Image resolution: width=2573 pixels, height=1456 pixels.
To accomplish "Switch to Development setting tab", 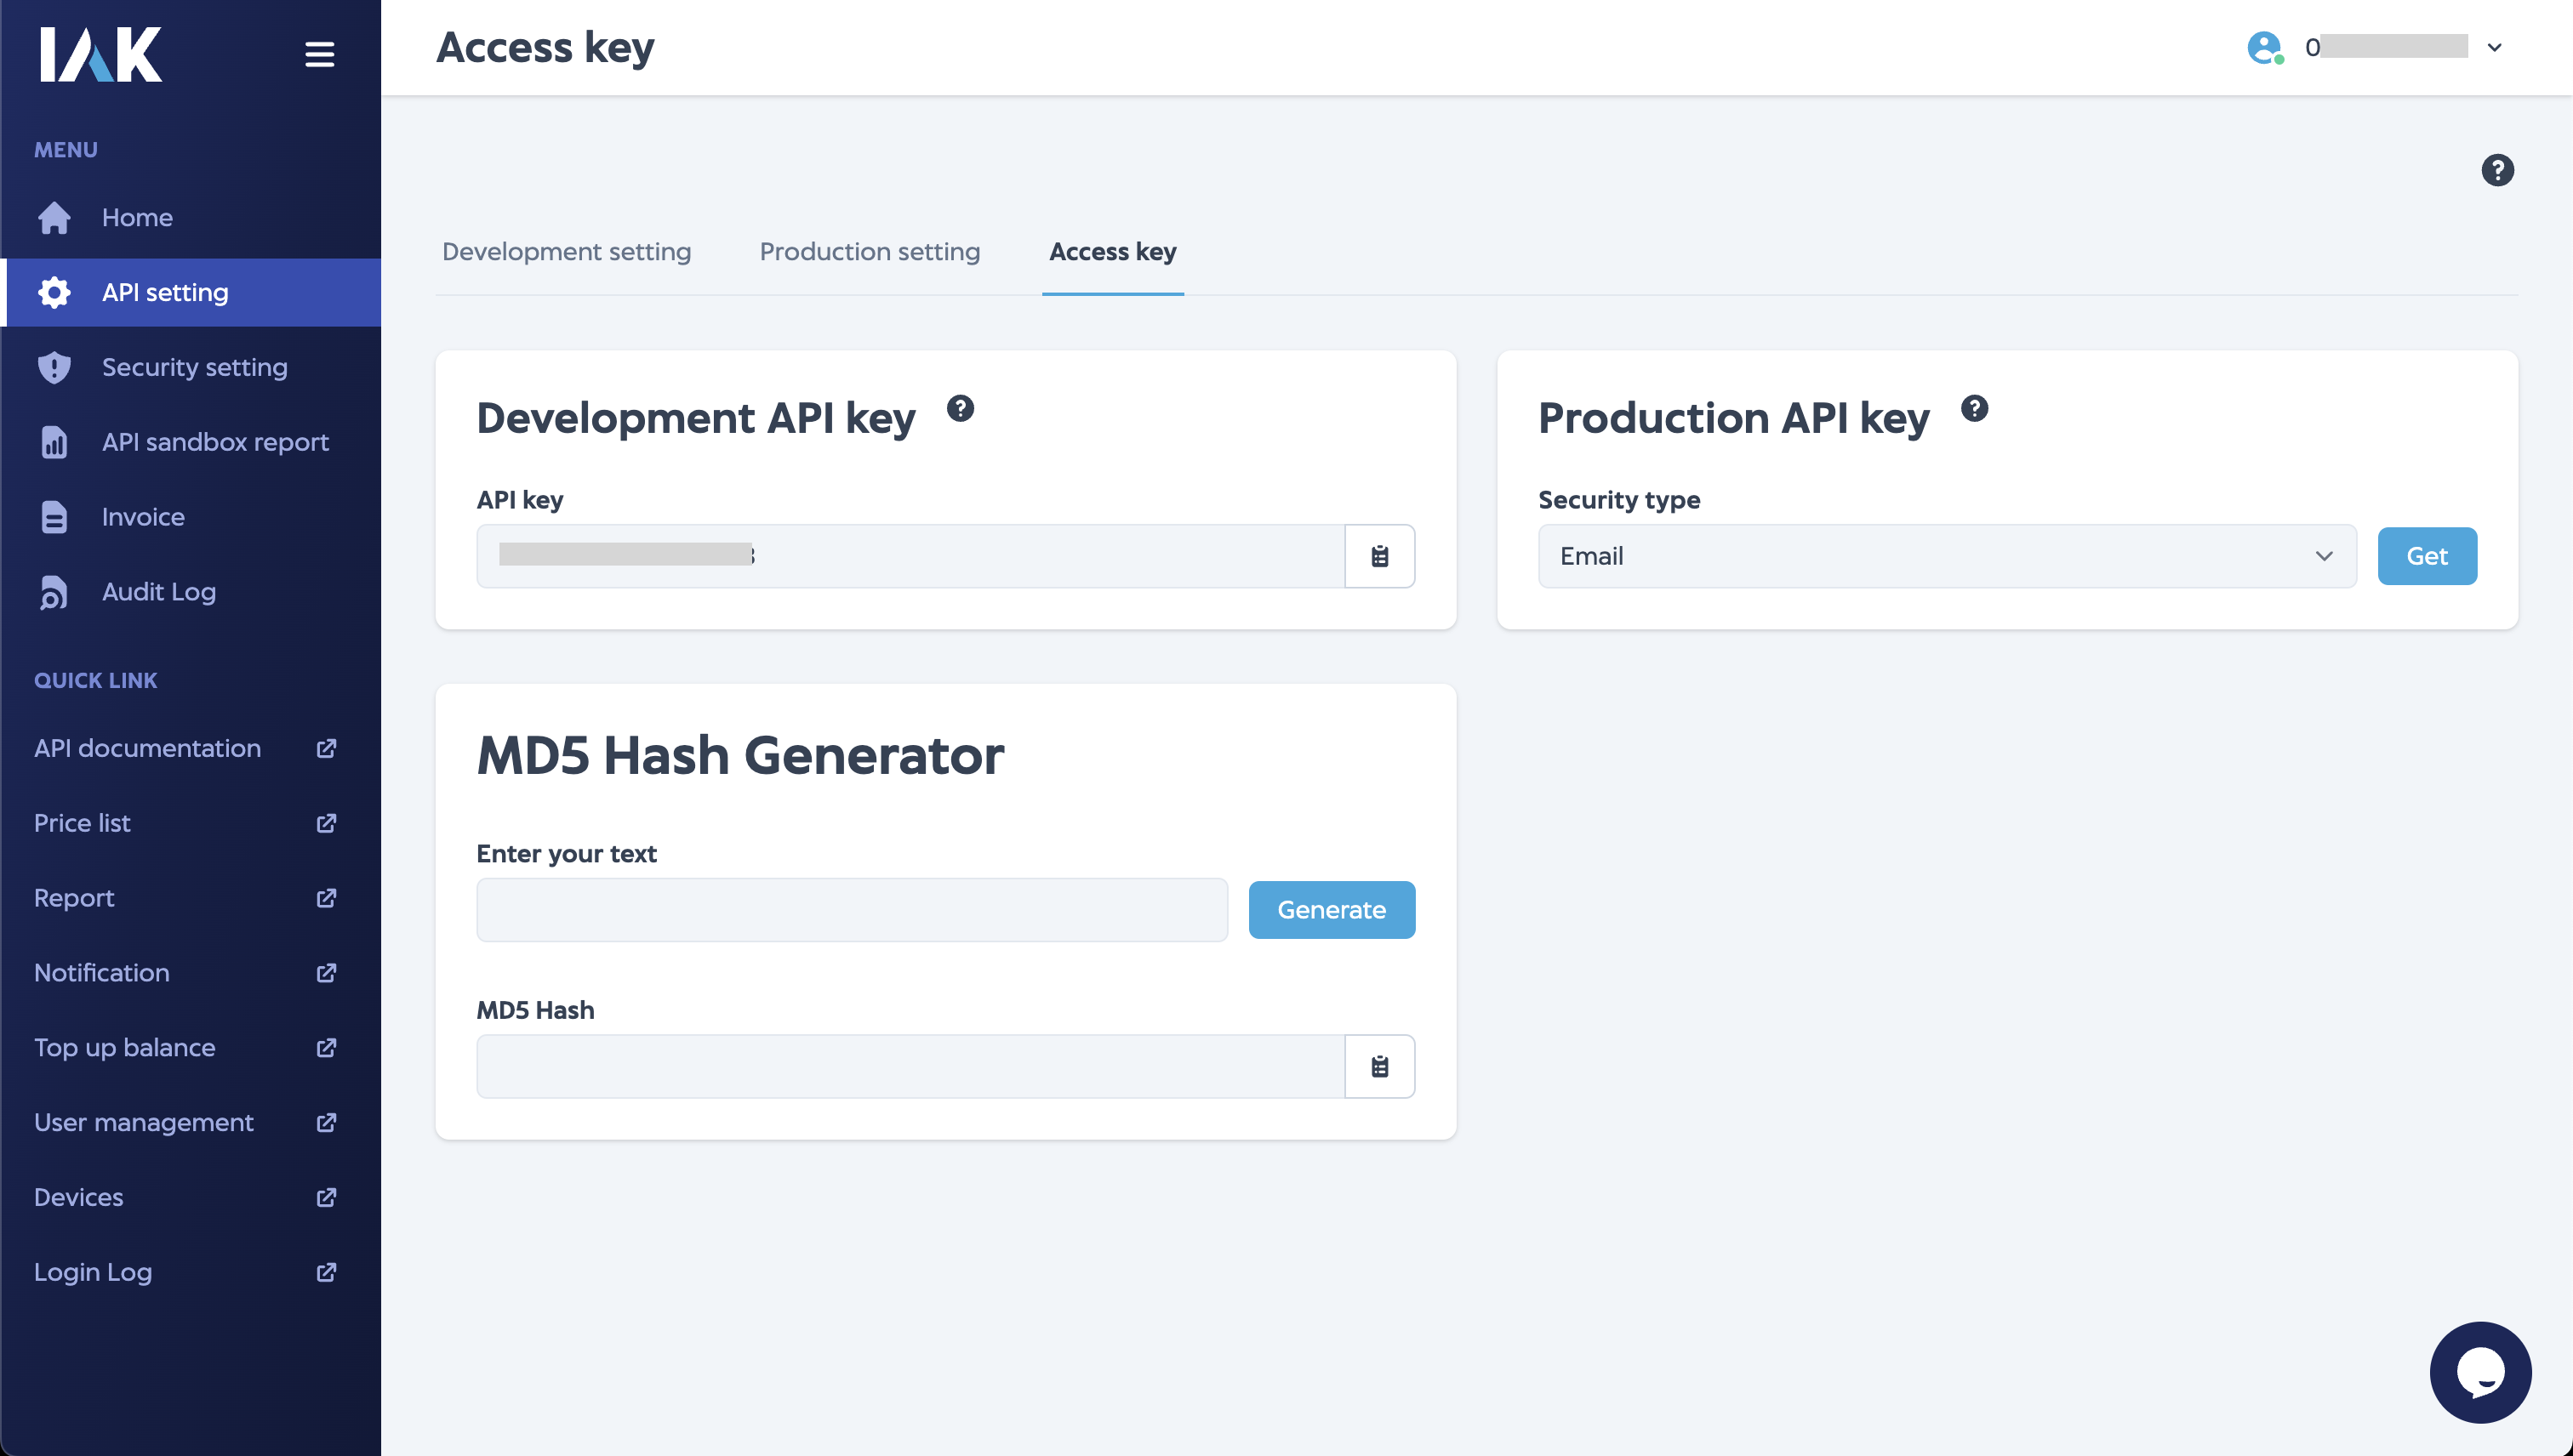I will point(566,252).
